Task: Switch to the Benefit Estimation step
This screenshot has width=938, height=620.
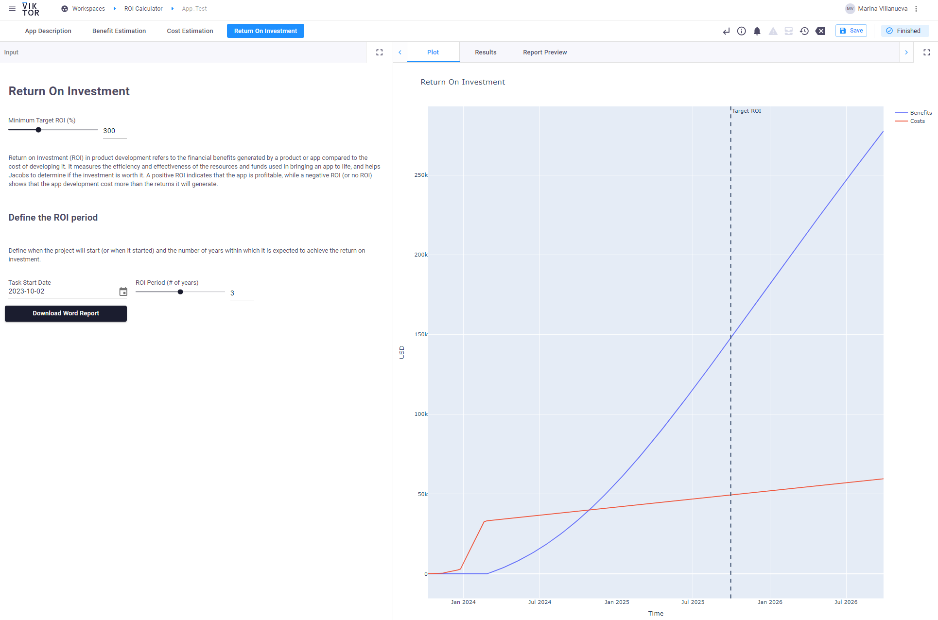Action: tap(119, 31)
